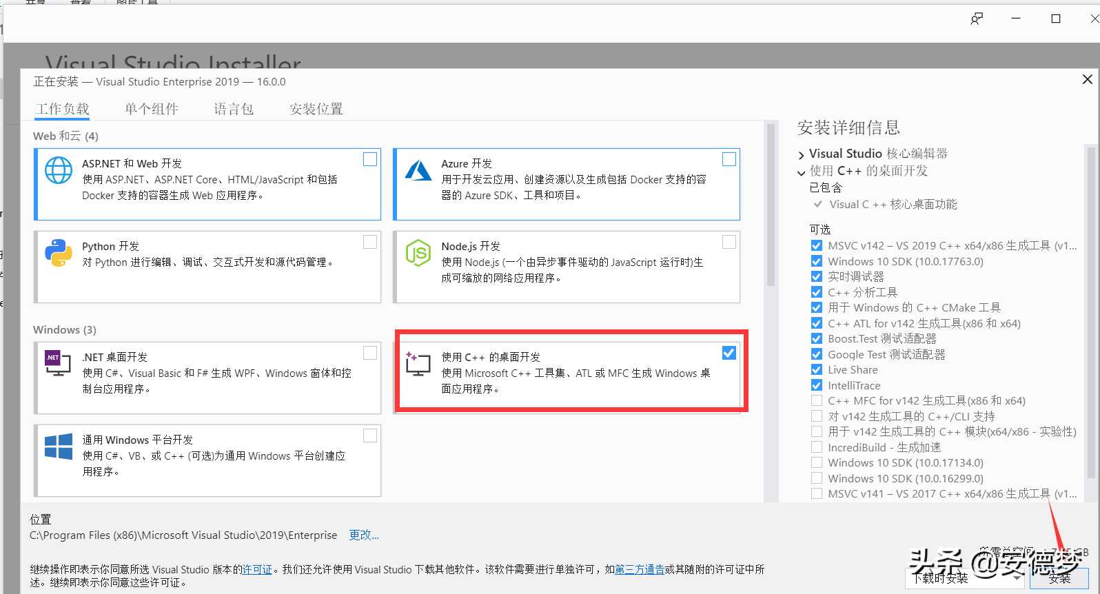
Task: Uncheck the C++ 分析工具 option
Action: [x=817, y=292]
